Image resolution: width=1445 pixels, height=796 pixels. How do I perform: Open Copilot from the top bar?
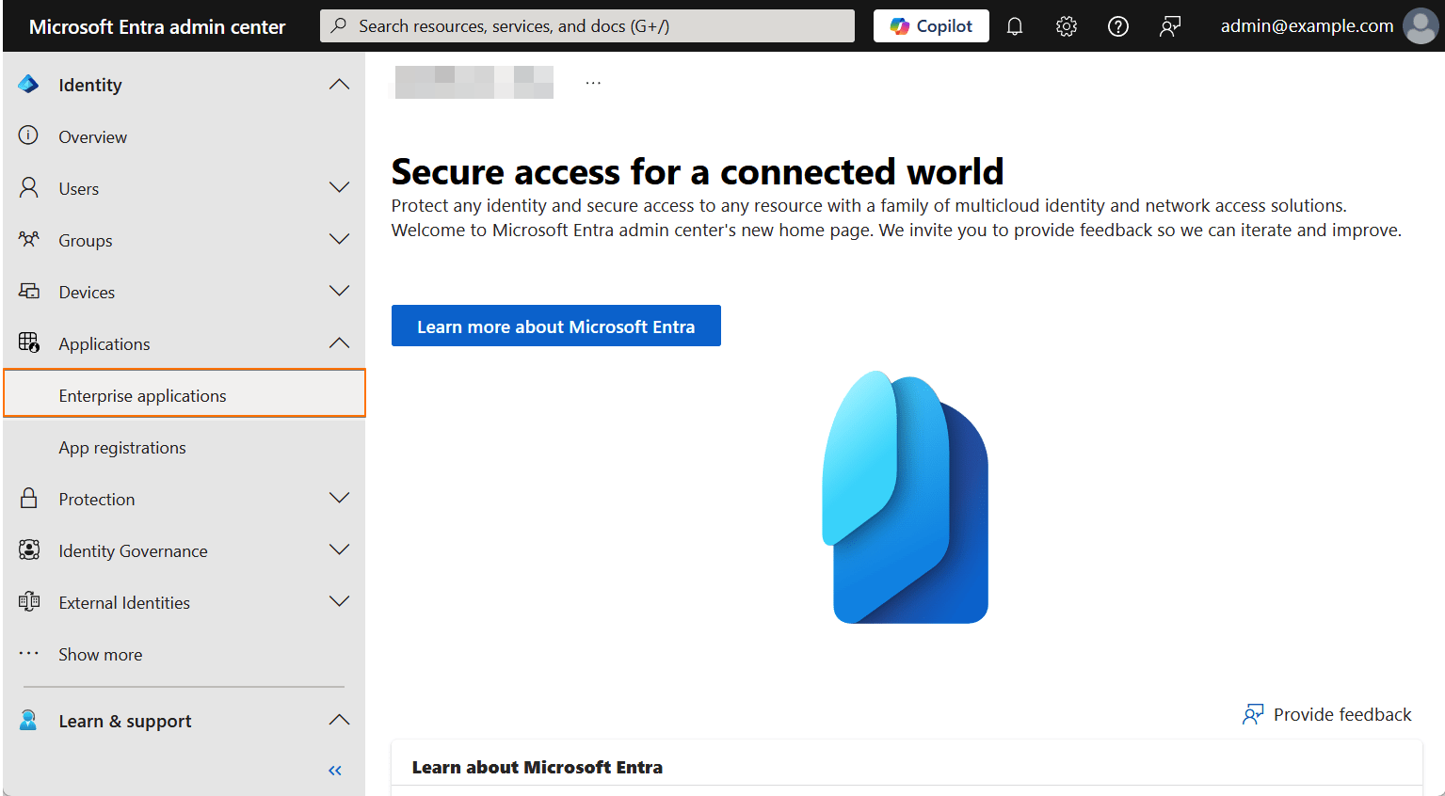(x=930, y=25)
